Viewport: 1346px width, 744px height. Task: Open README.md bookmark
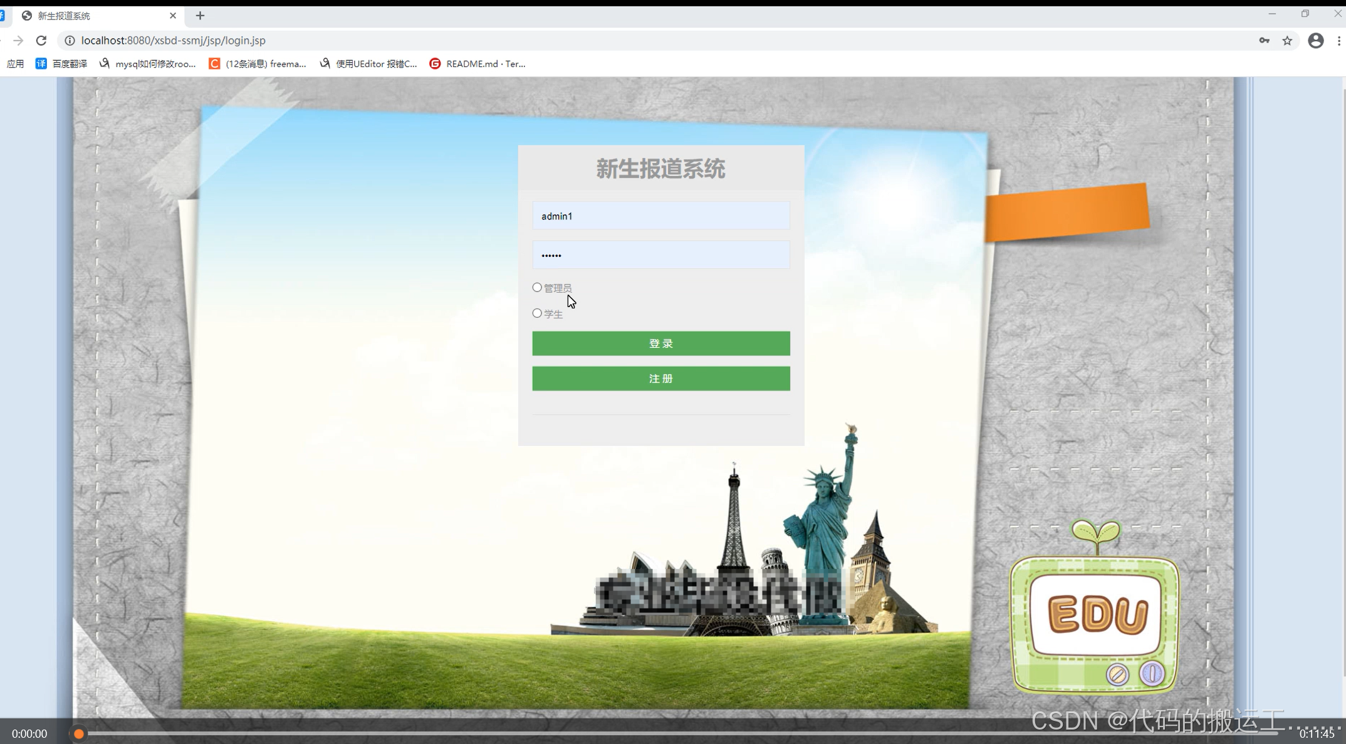(477, 64)
